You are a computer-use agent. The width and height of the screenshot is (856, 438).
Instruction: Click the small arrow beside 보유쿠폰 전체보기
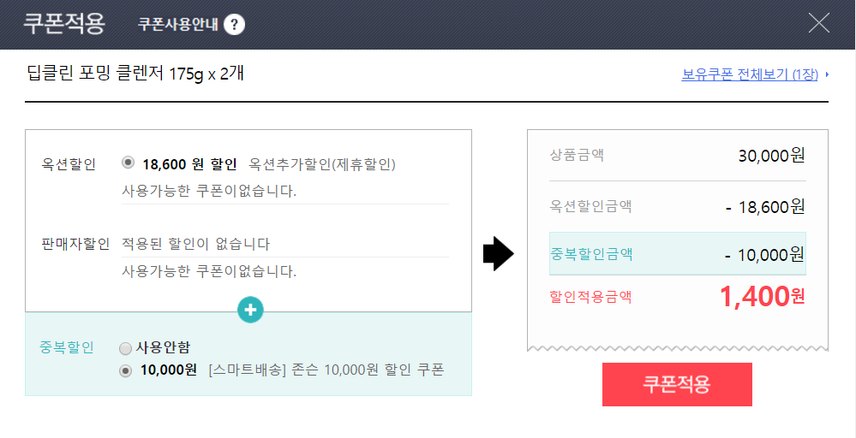[827, 75]
